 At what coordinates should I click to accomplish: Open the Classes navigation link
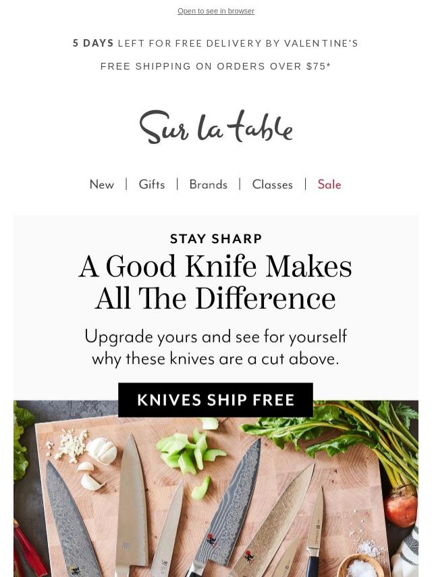[273, 184]
